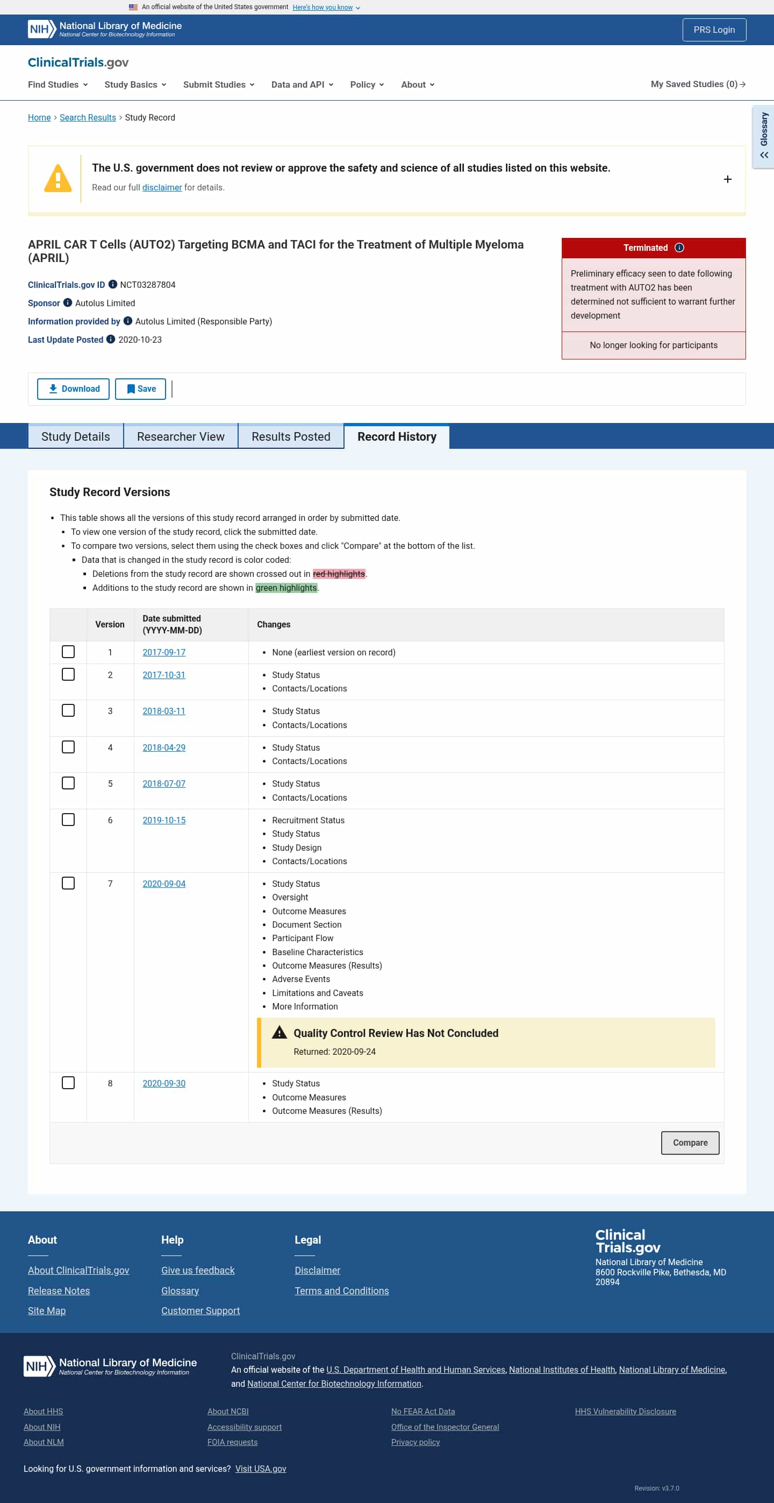The width and height of the screenshot is (774, 1503).
Task: Select the checkbox for version 2
Action: pyautogui.click(x=68, y=674)
